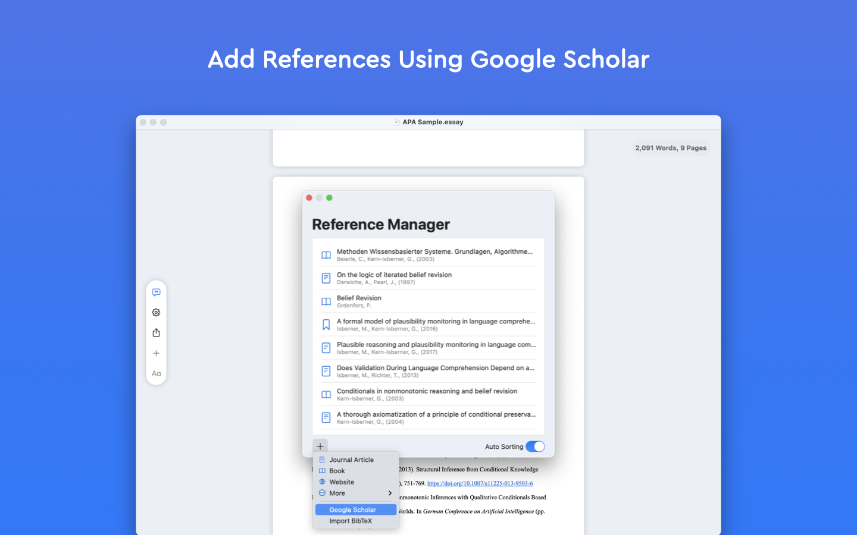
Task: Click the share export icon in sidebar
Action: [156, 333]
